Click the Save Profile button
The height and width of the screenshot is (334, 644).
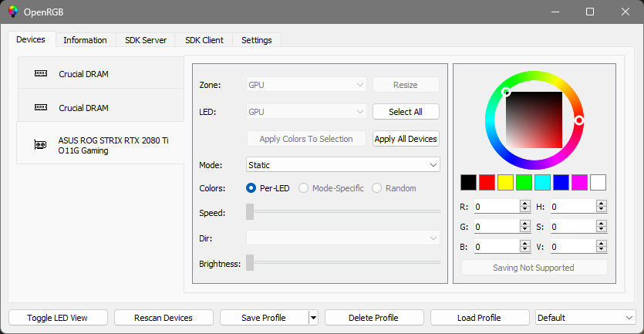(x=264, y=318)
